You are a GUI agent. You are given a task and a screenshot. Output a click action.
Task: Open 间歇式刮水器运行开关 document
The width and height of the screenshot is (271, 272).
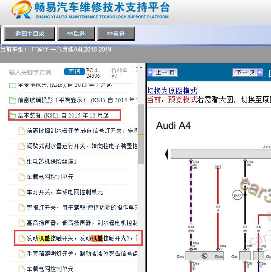click(82, 146)
